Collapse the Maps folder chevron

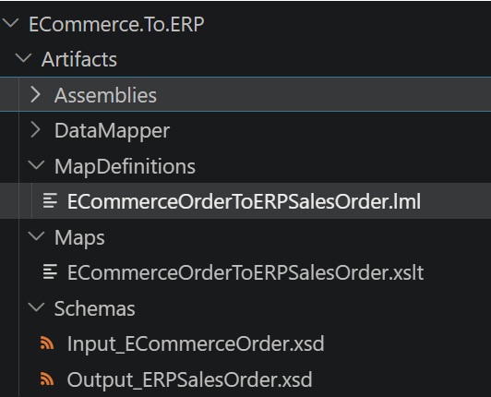37,236
